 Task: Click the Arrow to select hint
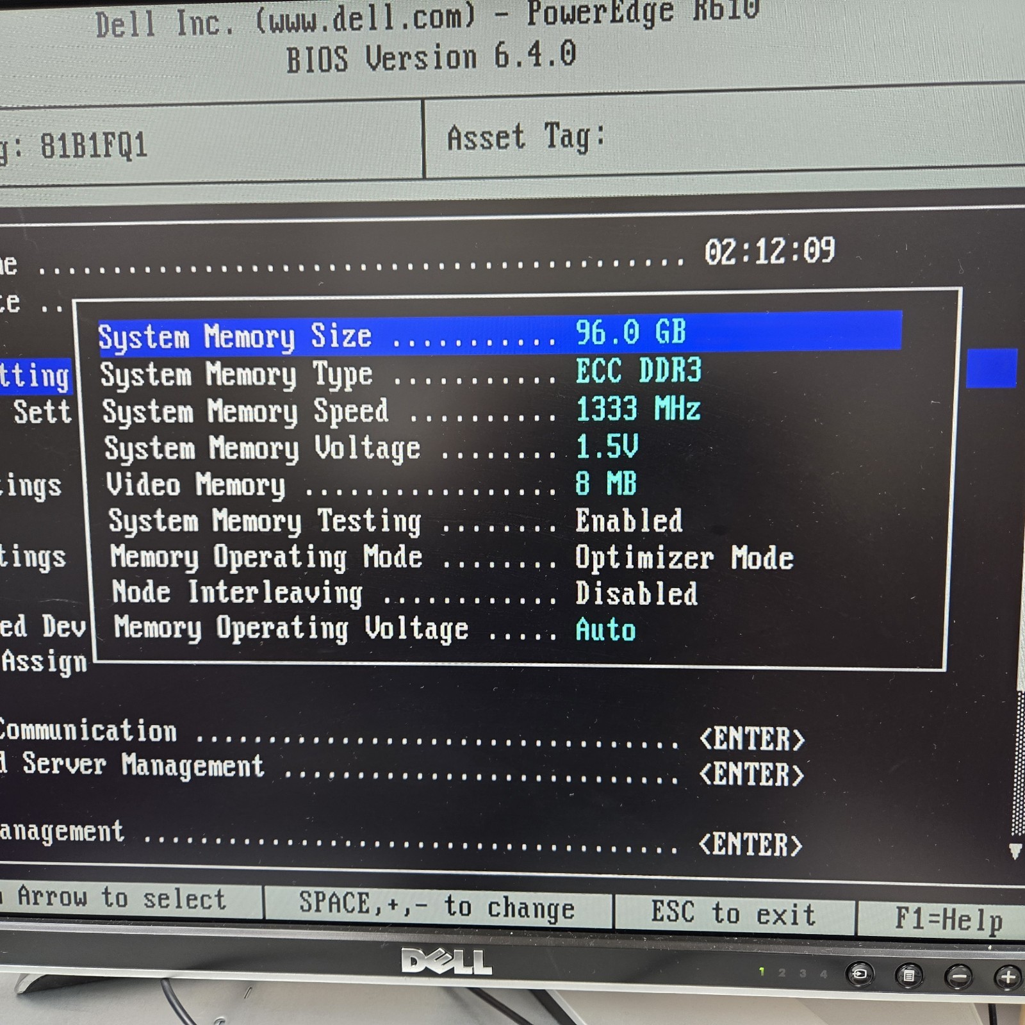tap(122, 898)
